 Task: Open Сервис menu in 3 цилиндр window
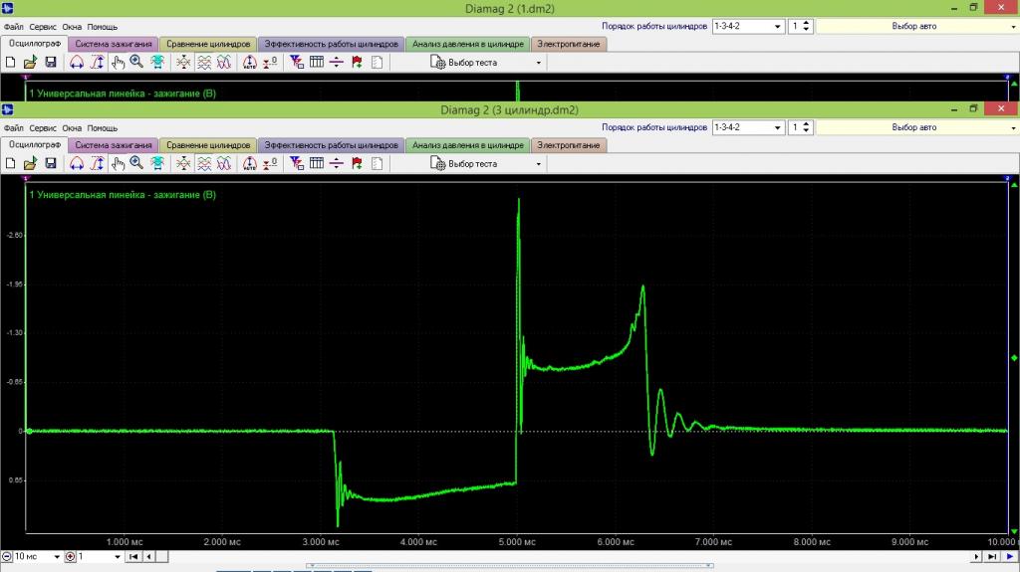point(43,128)
